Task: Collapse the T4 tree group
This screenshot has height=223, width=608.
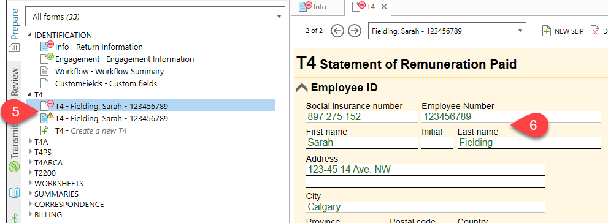Action: click(30, 94)
